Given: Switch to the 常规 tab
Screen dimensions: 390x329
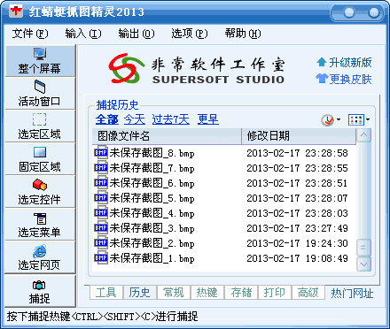Looking at the screenshot, I should (x=174, y=293).
